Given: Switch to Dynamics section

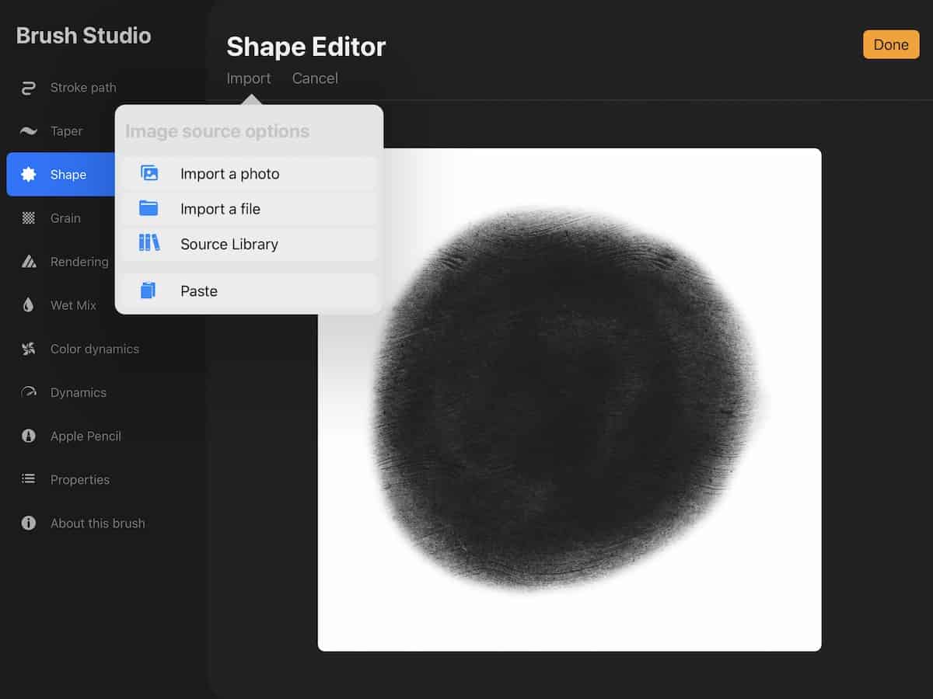Looking at the screenshot, I should click(x=79, y=392).
